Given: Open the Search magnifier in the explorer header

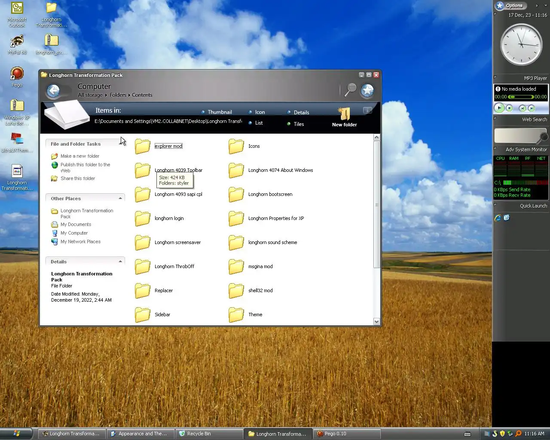Looking at the screenshot, I should pyautogui.click(x=351, y=89).
